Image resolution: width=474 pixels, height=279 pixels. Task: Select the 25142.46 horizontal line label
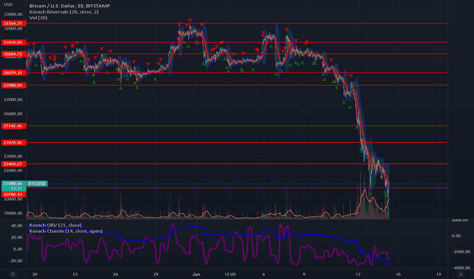pos(13,126)
